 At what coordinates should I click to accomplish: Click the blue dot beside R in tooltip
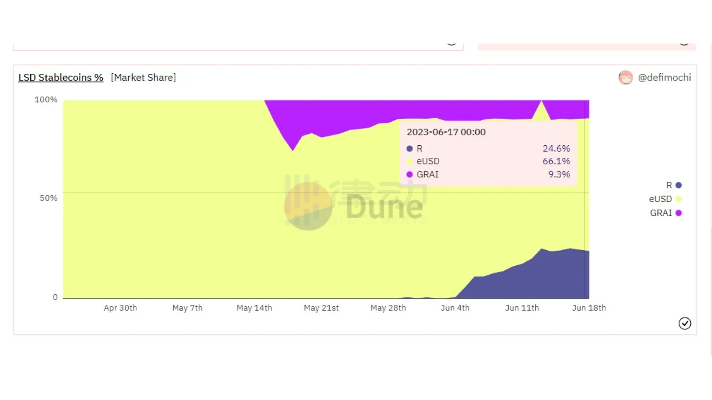409,148
